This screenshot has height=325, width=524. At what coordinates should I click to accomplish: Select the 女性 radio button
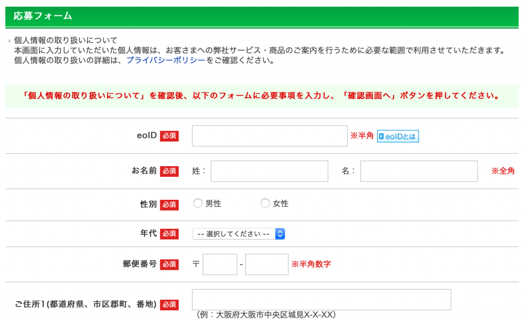(265, 203)
